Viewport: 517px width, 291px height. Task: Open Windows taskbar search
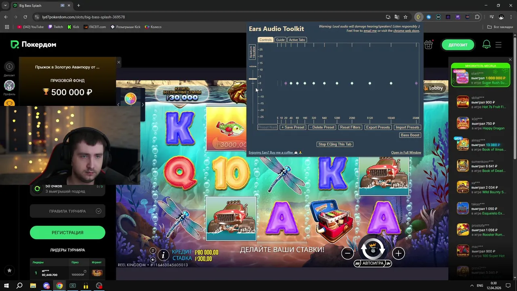pos(19,286)
